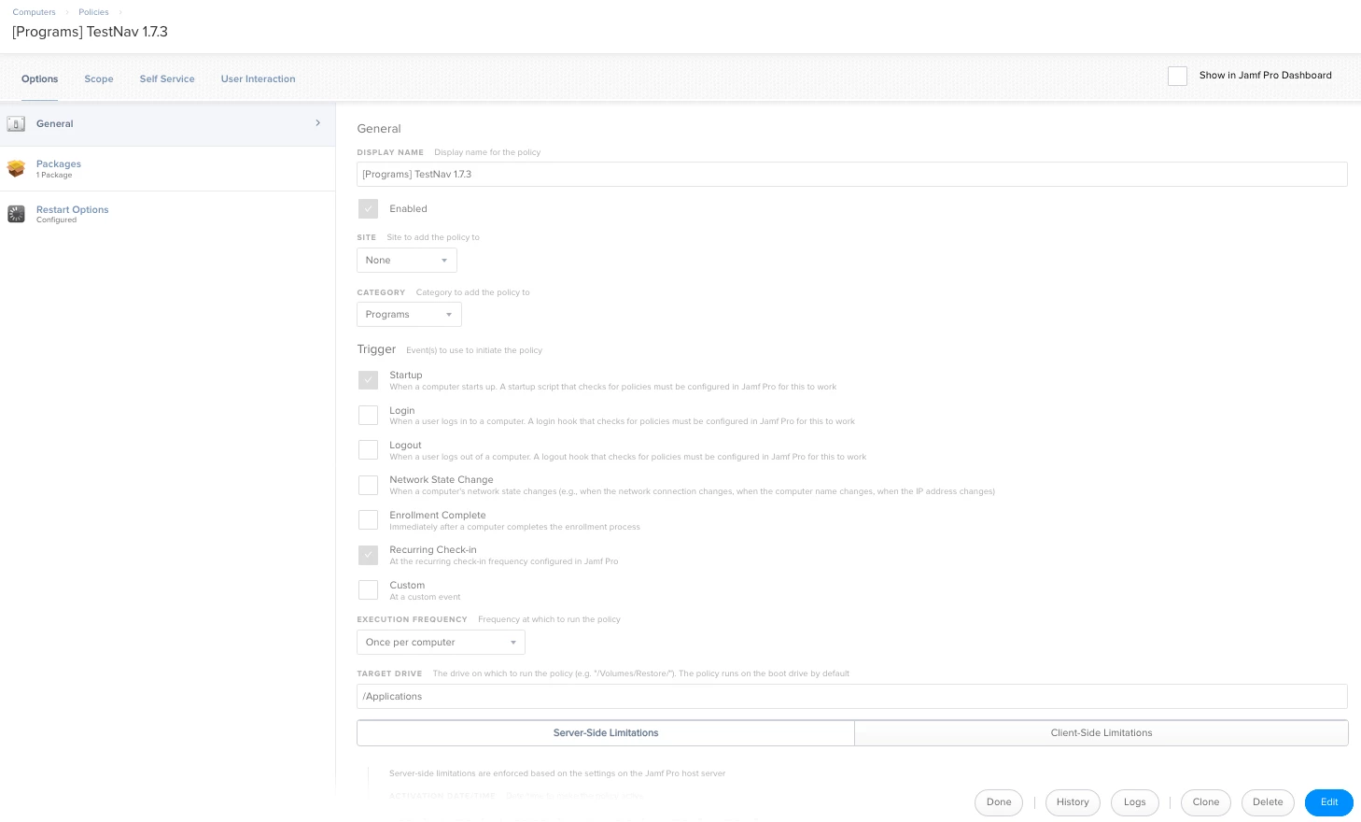Viewport: 1361px width, 822px height.
Task: Select the Client-Side Limitations tab
Action: click(1101, 733)
